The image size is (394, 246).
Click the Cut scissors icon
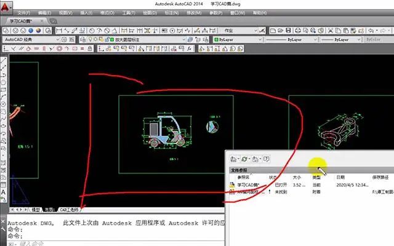click(x=331, y=31)
